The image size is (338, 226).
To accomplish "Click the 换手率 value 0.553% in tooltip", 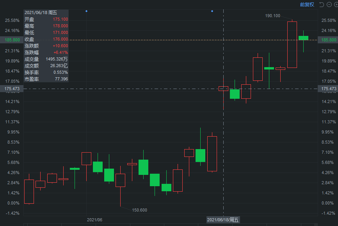I will point(60,72).
